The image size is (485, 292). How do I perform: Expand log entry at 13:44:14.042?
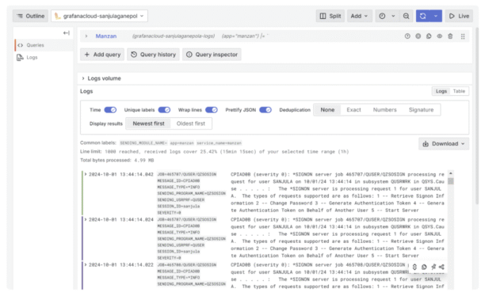point(86,174)
